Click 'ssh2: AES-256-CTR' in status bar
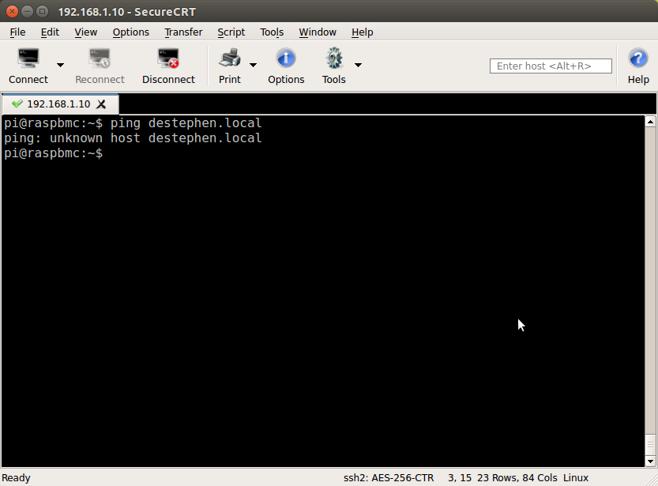658x486 pixels. [389, 478]
